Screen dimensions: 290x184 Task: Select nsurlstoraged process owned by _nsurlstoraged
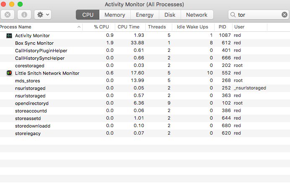pyautogui.click(x=30, y=88)
